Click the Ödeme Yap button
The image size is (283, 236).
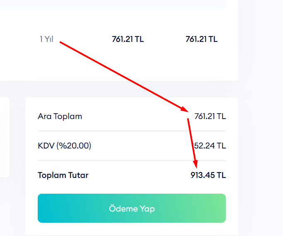click(132, 208)
